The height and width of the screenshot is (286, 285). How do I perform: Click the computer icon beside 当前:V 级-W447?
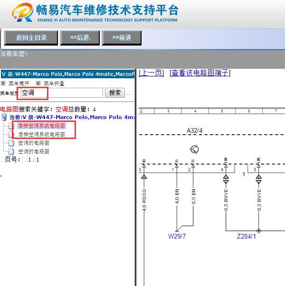(x=4, y=117)
